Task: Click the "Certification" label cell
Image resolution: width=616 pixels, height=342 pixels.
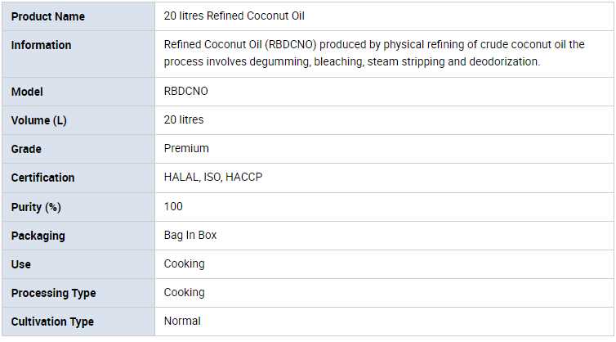Action: pyautogui.click(x=42, y=178)
